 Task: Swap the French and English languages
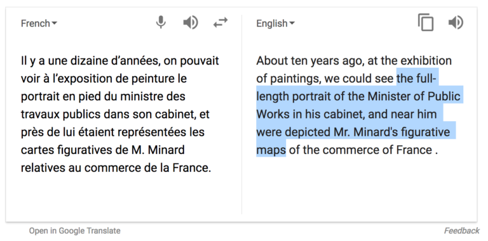pyautogui.click(x=220, y=23)
